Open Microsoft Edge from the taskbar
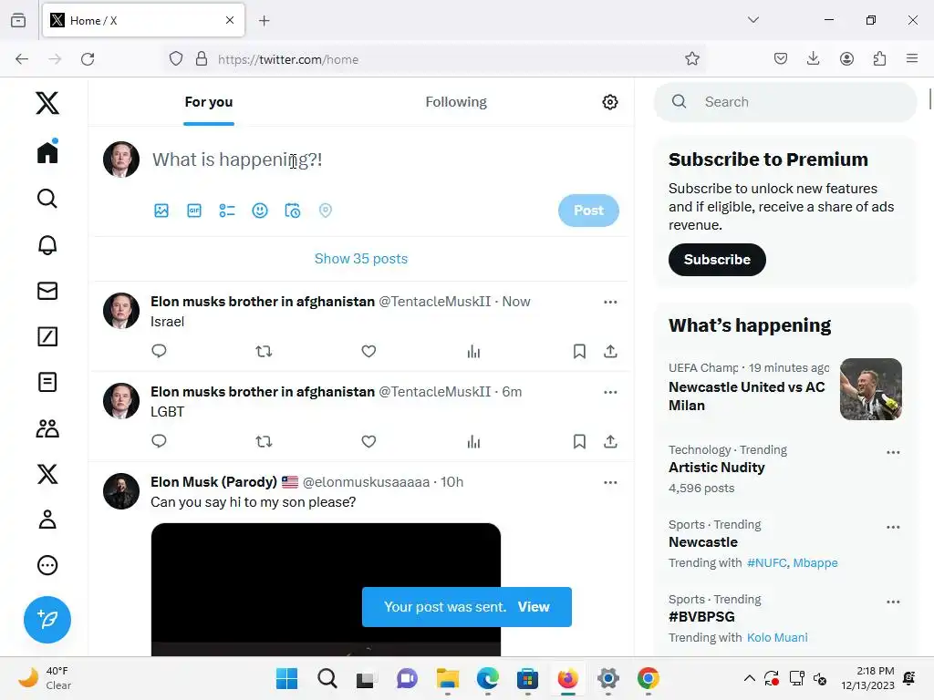Screen dimensions: 934x700 (487, 678)
